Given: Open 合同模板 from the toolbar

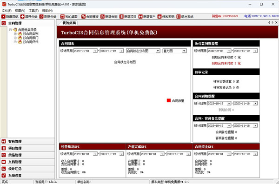Looking at the screenshot, I should click(x=90, y=17).
